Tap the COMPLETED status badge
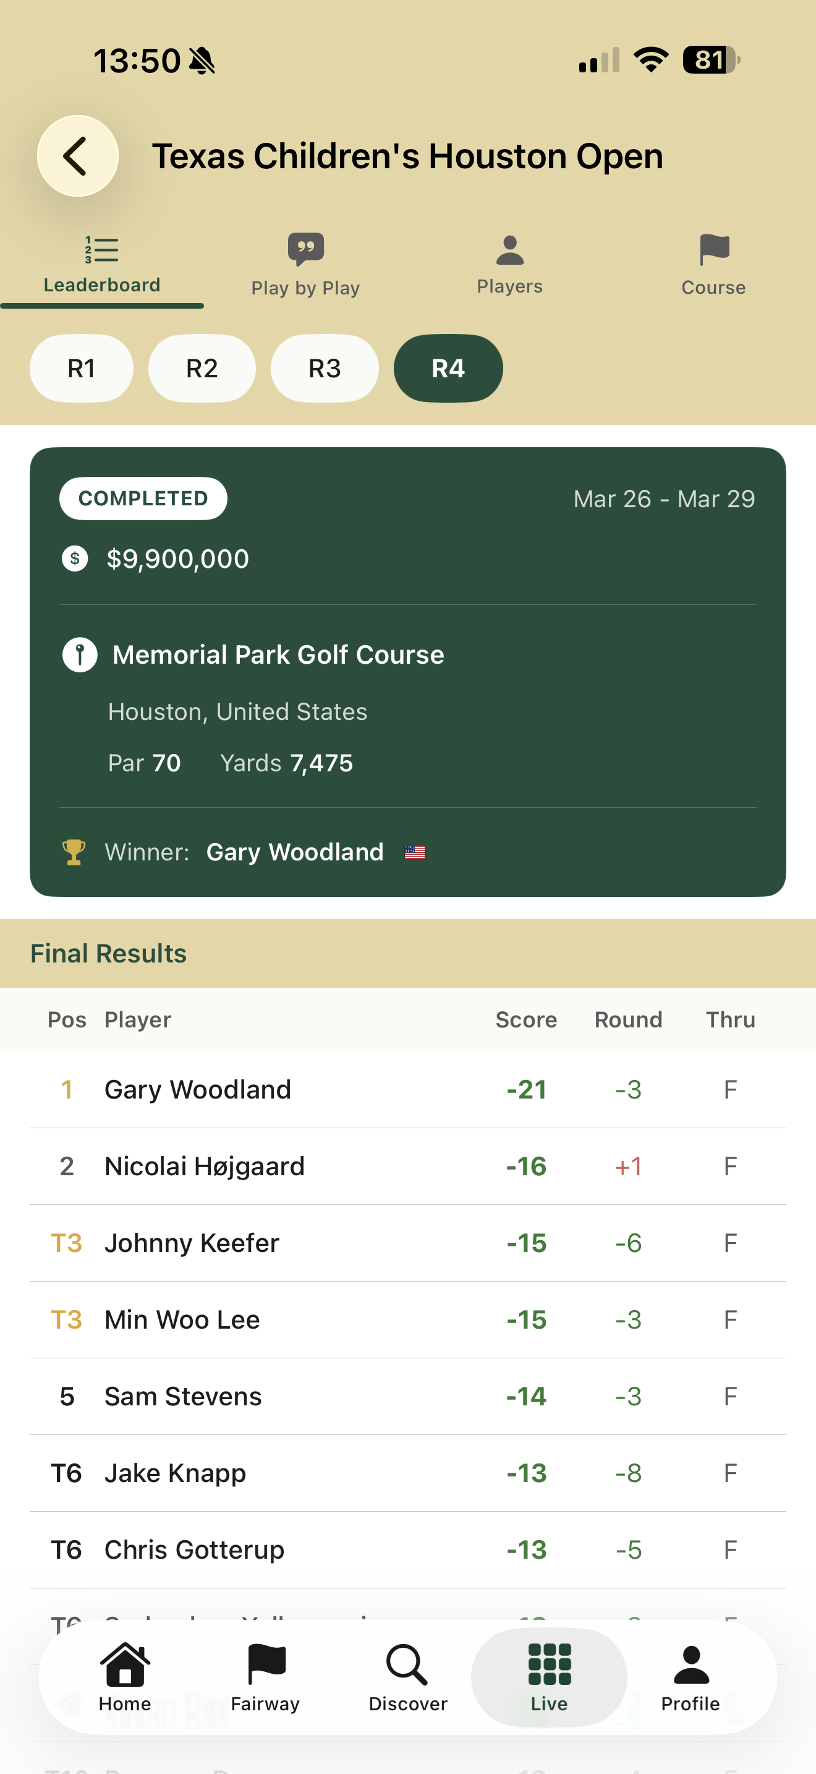 143,498
